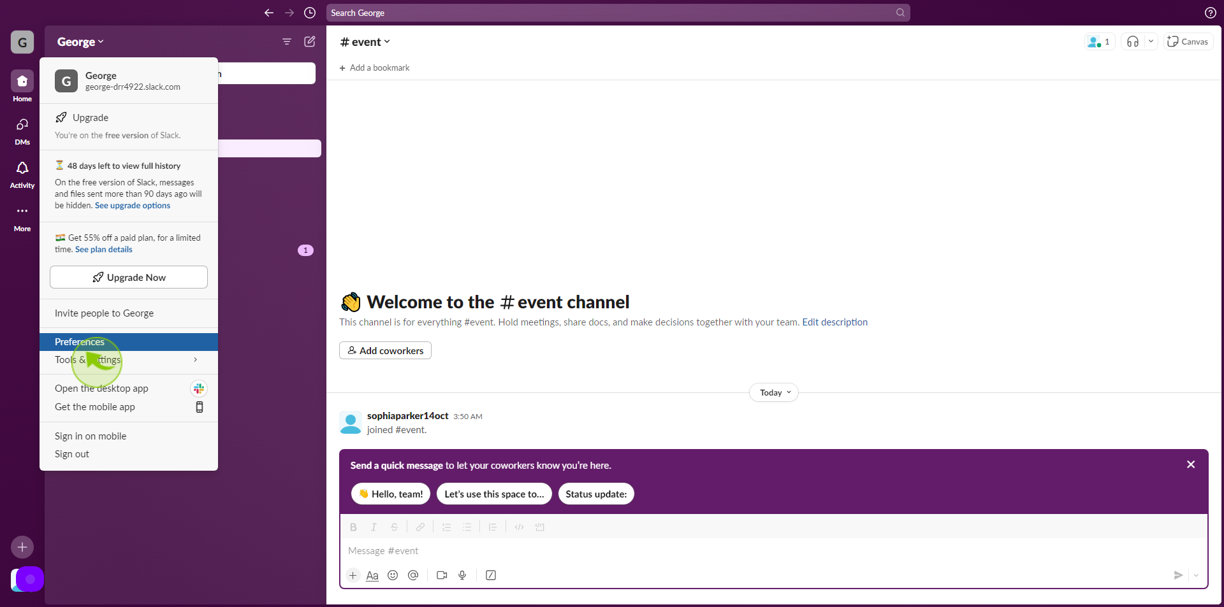View channel members count icon
The height and width of the screenshot is (607, 1224).
tap(1100, 41)
